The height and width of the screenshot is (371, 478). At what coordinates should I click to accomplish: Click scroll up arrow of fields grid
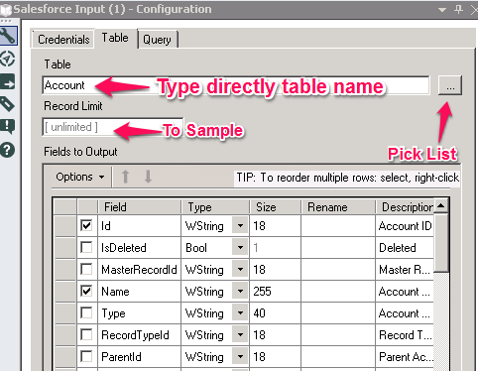pyautogui.click(x=440, y=206)
